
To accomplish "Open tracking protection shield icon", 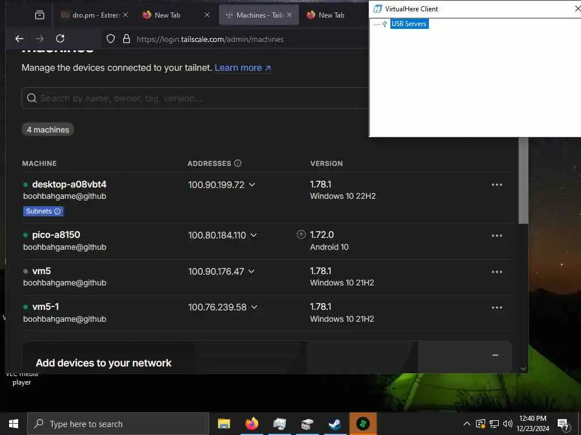I will (111, 39).
